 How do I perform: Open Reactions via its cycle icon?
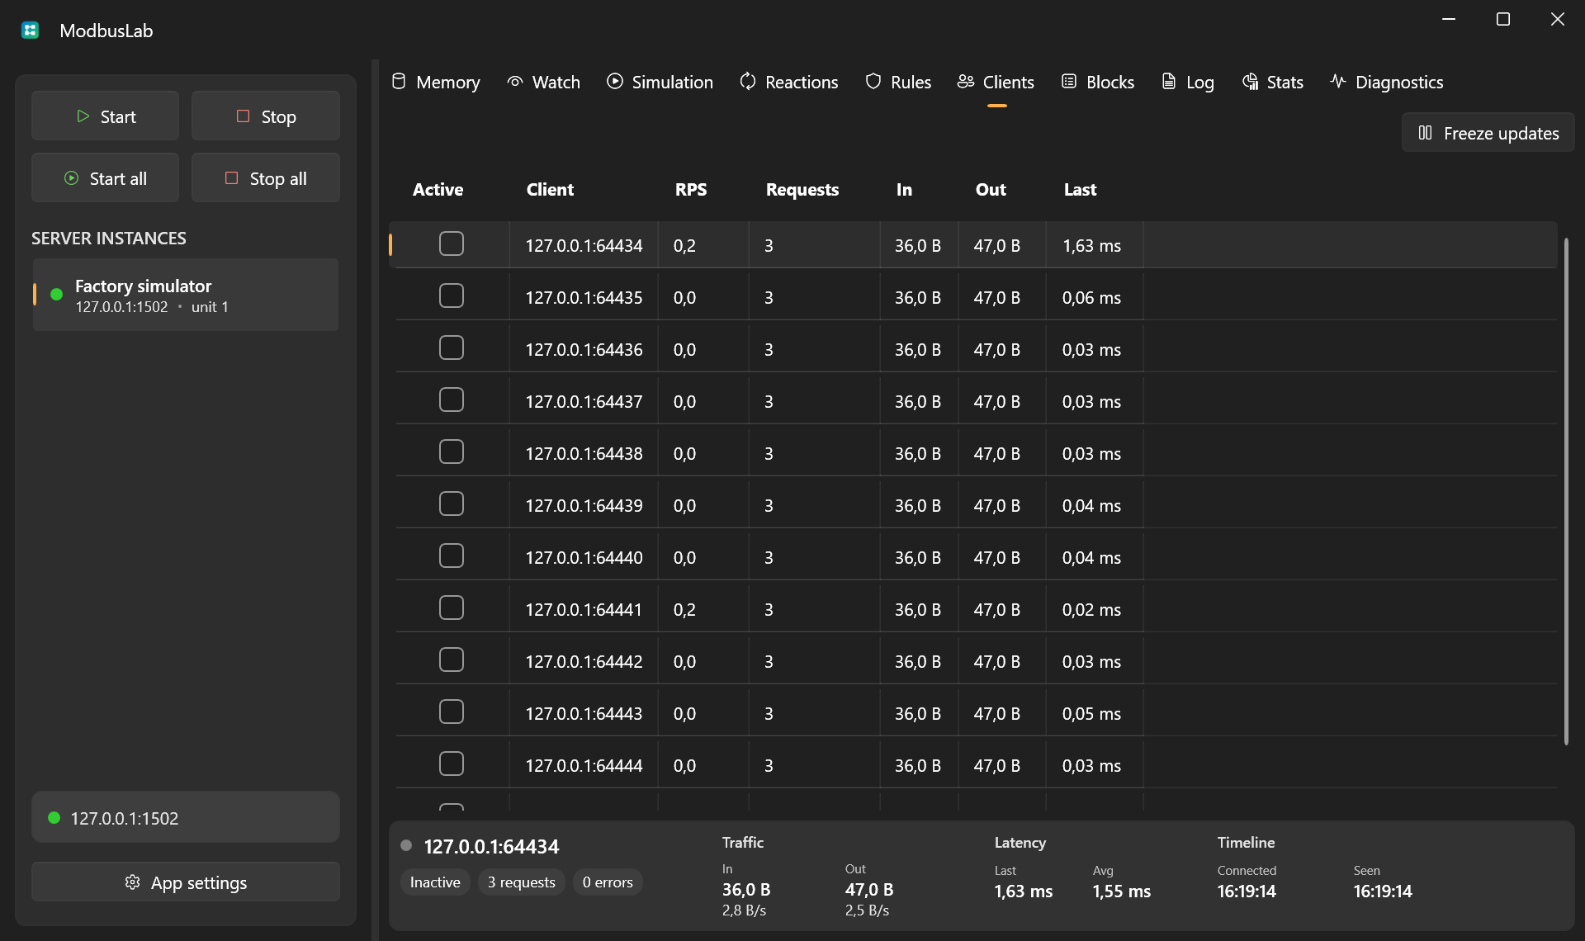click(x=748, y=81)
